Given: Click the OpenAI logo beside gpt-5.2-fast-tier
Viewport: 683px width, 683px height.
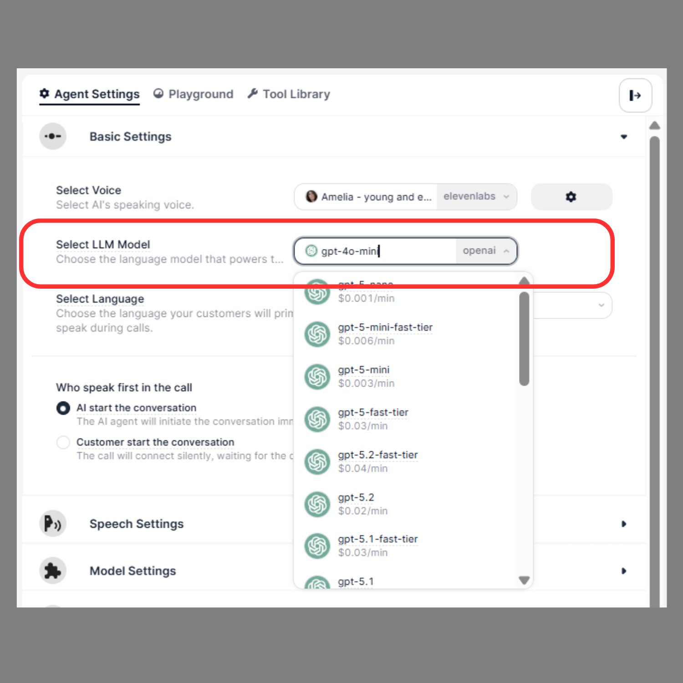Looking at the screenshot, I should (317, 462).
